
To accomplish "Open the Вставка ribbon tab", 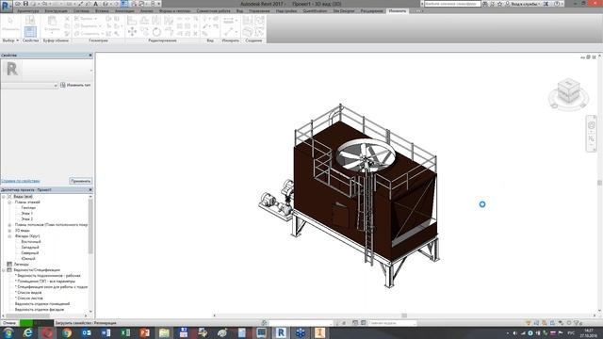I will 102,11.
